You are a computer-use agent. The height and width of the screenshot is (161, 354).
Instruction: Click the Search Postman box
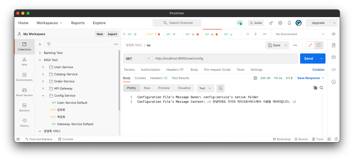coord(177,23)
